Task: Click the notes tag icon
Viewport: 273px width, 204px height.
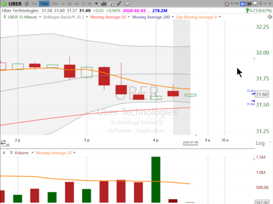Action: [x=127, y=4]
